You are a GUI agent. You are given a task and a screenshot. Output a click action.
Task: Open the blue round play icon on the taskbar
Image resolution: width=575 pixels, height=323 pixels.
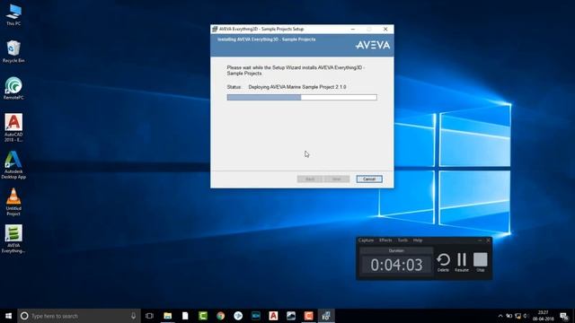[238, 316]
